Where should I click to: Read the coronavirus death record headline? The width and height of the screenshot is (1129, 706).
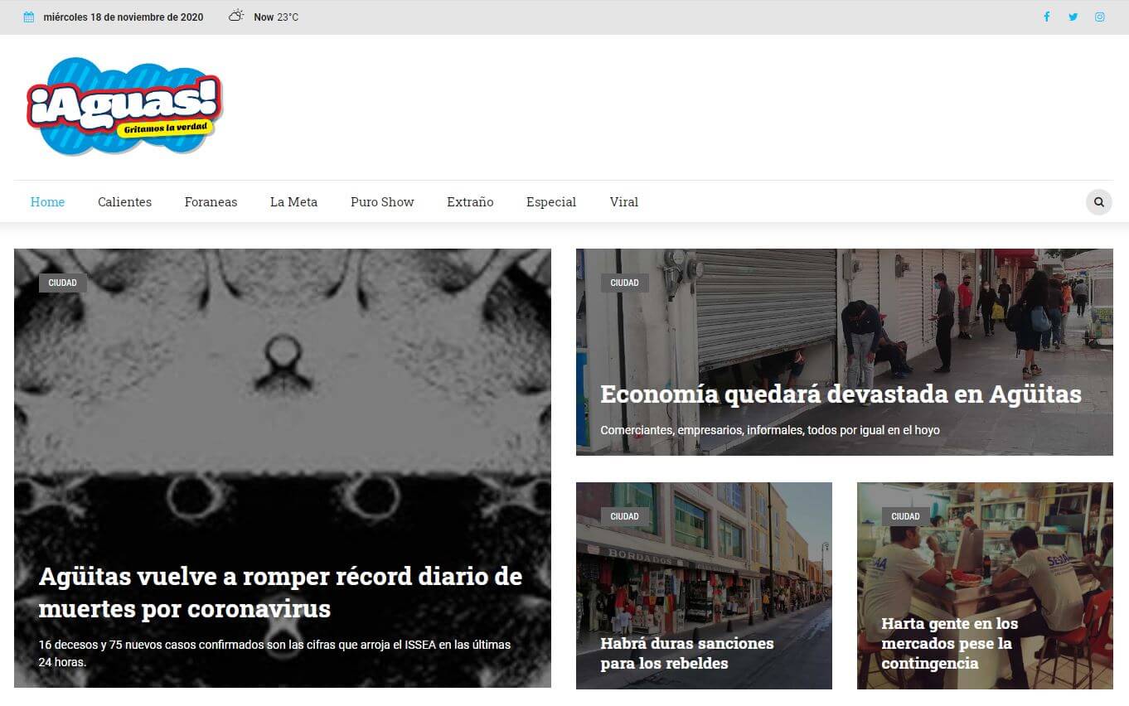click(281, 592)
